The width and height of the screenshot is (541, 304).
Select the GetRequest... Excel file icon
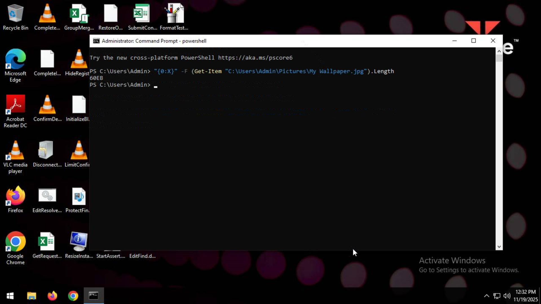click(47, 245)
